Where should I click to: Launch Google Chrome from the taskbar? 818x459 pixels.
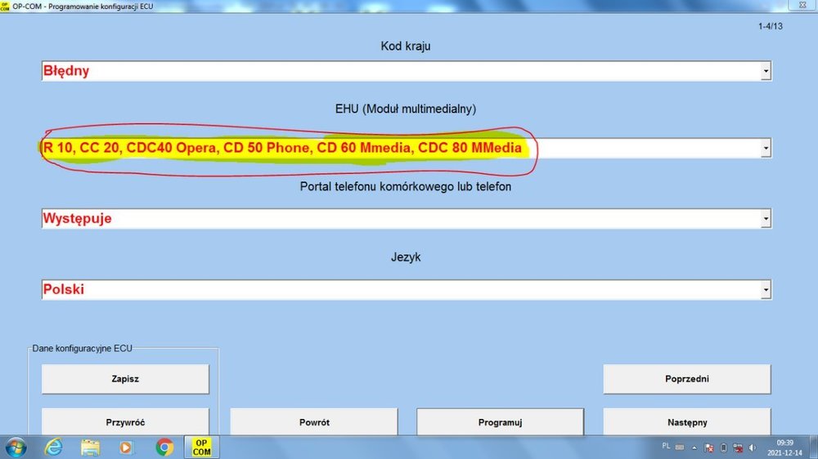pyautogui.click(x=164, y=447)
